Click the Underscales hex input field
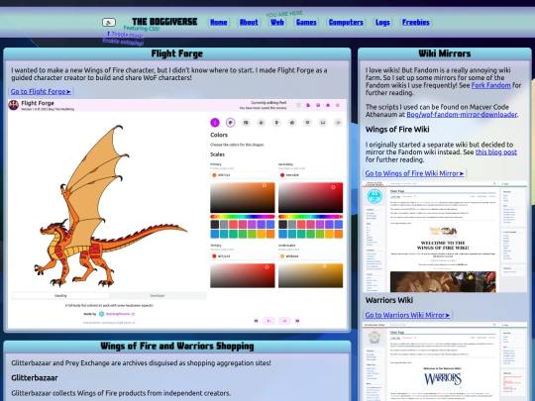 click(x=310, y=256)
